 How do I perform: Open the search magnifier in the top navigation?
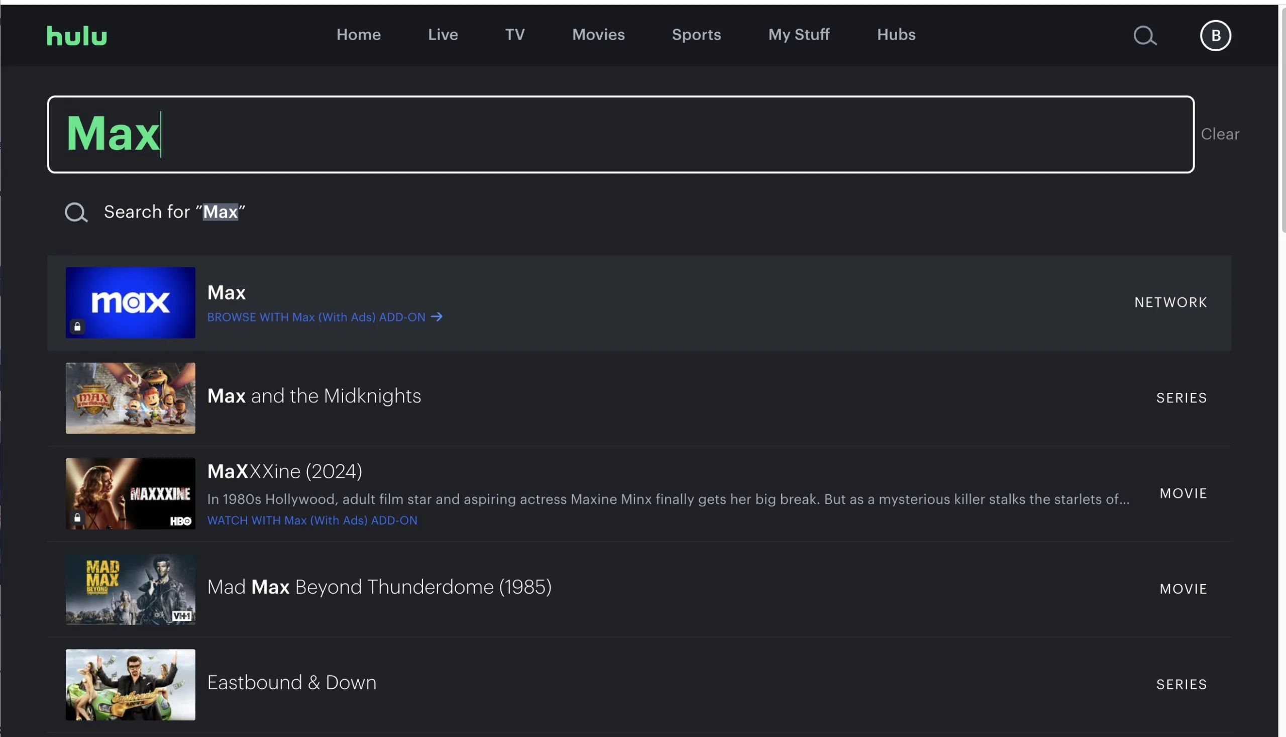click(1145, 36)
